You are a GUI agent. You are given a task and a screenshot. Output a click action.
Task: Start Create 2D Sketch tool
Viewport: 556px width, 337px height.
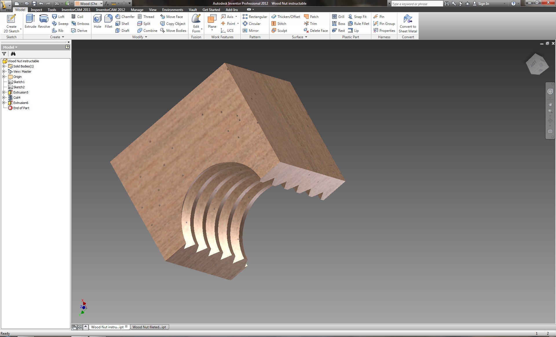pos(11,23)
